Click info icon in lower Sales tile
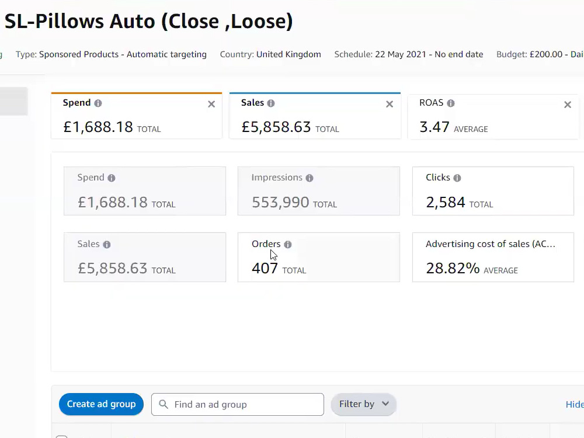Image resolution: width=584 pixels, height=438 pixels. 107,244
